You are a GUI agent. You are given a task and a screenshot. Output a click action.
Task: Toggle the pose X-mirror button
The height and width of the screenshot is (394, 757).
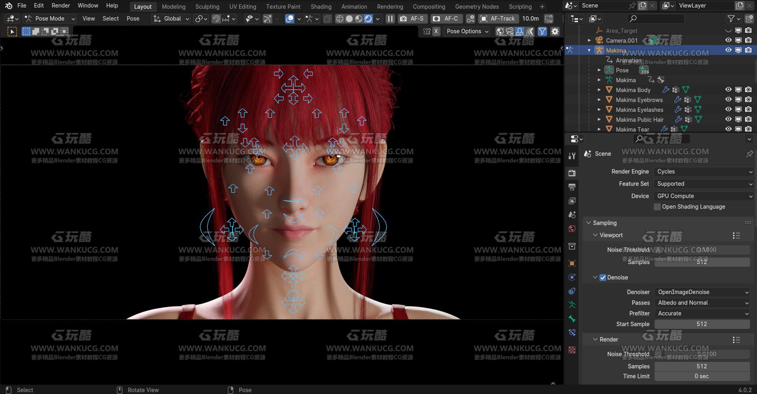click(x=436, y=31)
